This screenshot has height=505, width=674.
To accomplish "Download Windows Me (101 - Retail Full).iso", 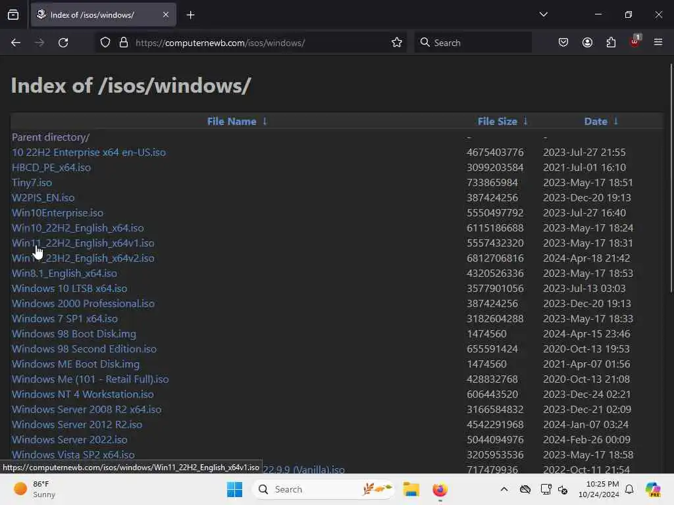I will click(90, 379).
